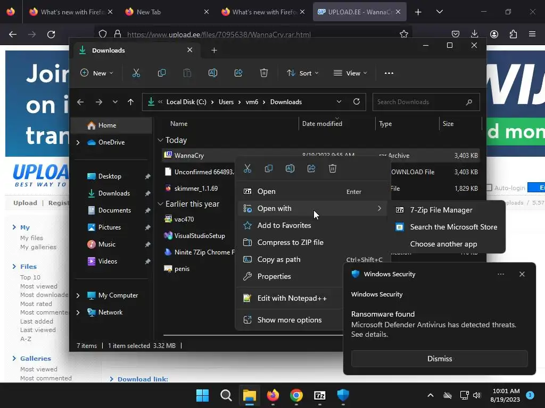Go up one folder level in Explorer

pyautogui.click(x=131, y=102)
